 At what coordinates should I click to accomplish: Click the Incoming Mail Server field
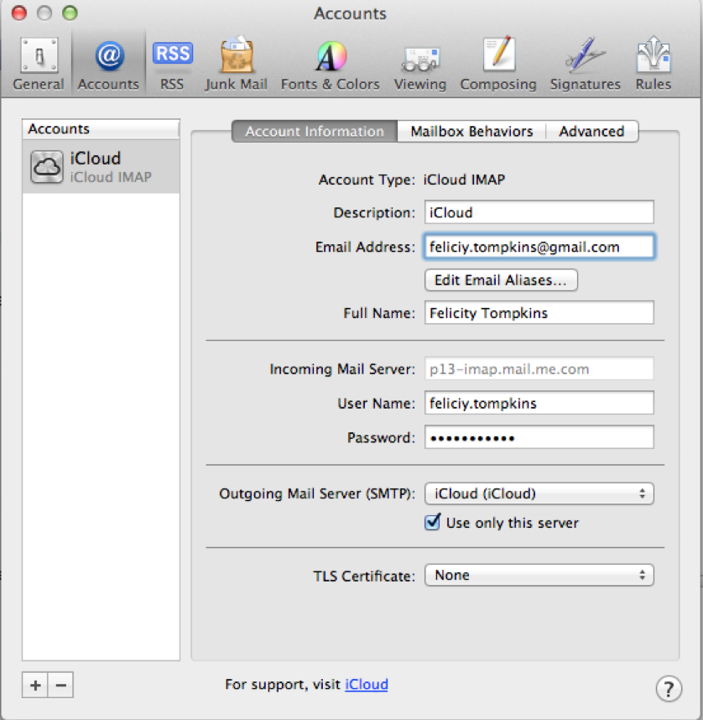point(539,368)
